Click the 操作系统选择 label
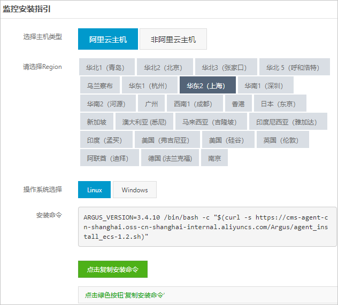Screen dimensions: 338x305 [42, 190]
